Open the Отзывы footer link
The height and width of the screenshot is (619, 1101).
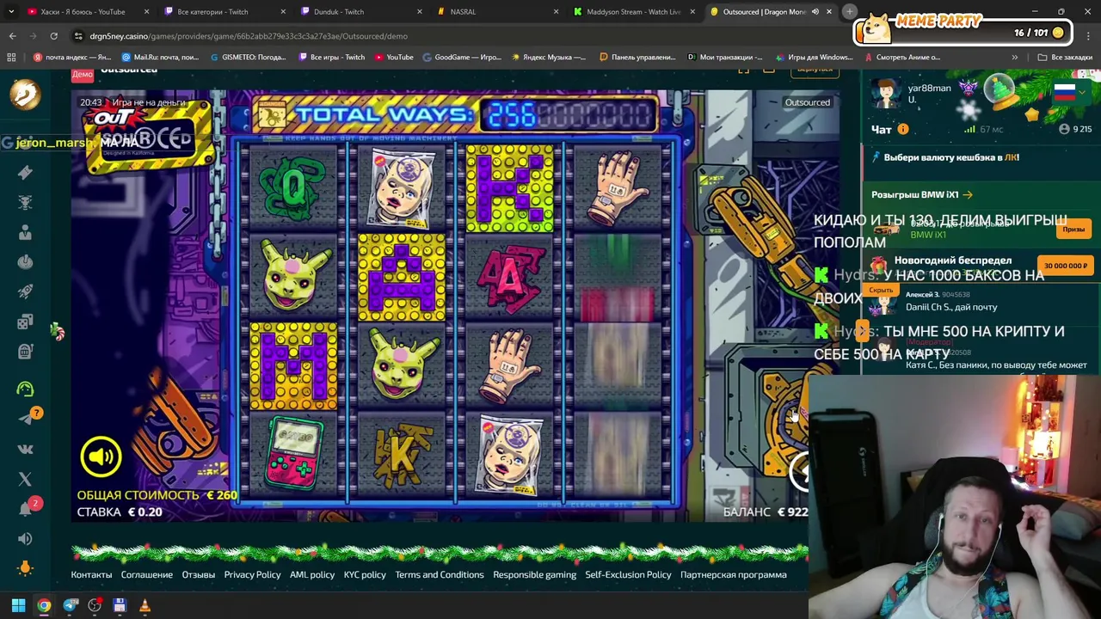(199, 575)
